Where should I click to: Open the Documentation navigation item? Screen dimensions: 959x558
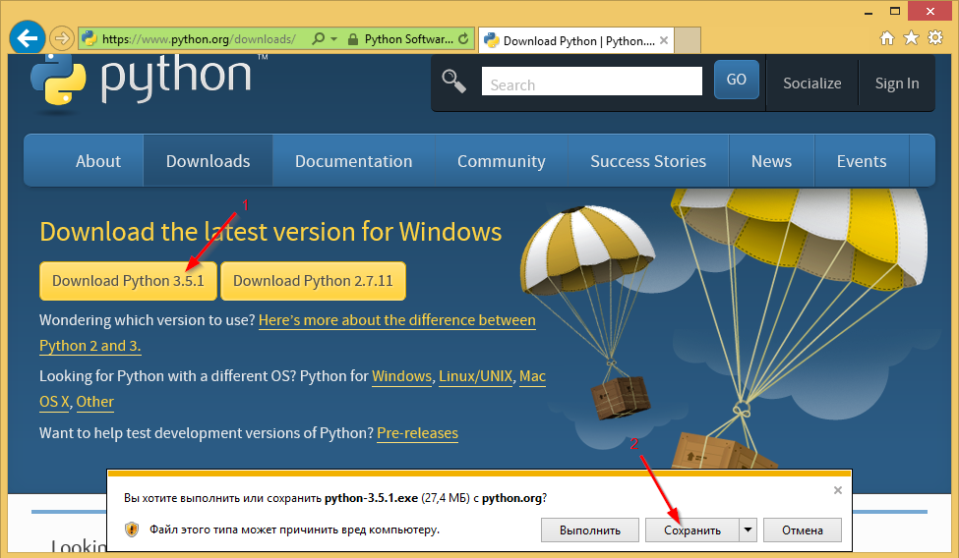pyautogui.click(x=353, y=161)
